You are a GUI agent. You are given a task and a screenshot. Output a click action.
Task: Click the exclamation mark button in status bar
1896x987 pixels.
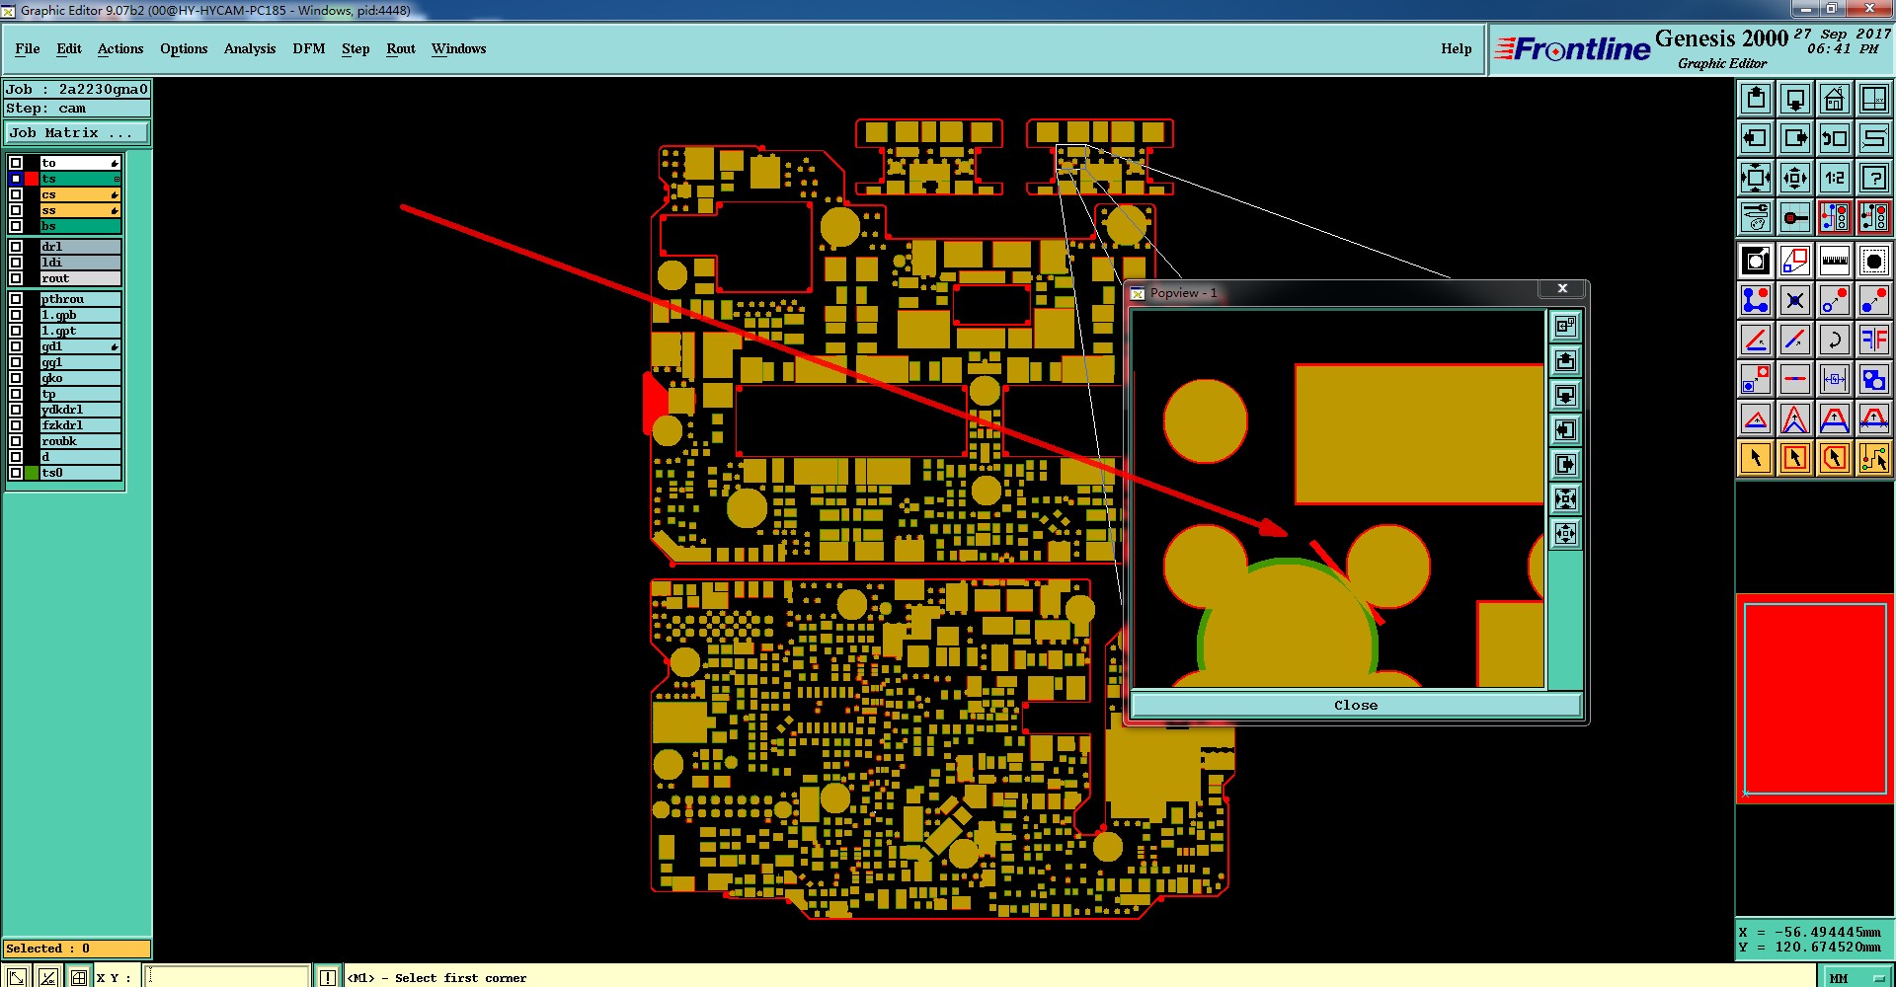328,977
